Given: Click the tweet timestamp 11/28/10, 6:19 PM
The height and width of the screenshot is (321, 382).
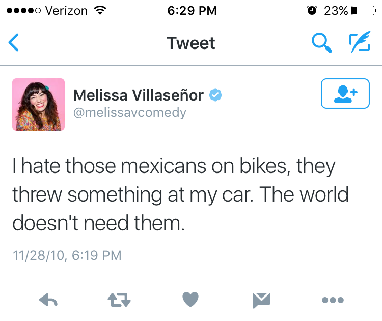Looking at the screenshot, I should coord(67,254).
